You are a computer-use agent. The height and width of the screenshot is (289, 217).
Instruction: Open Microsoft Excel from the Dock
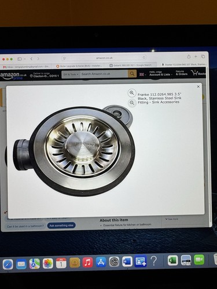pyautogui.click(x=172, y=260)
